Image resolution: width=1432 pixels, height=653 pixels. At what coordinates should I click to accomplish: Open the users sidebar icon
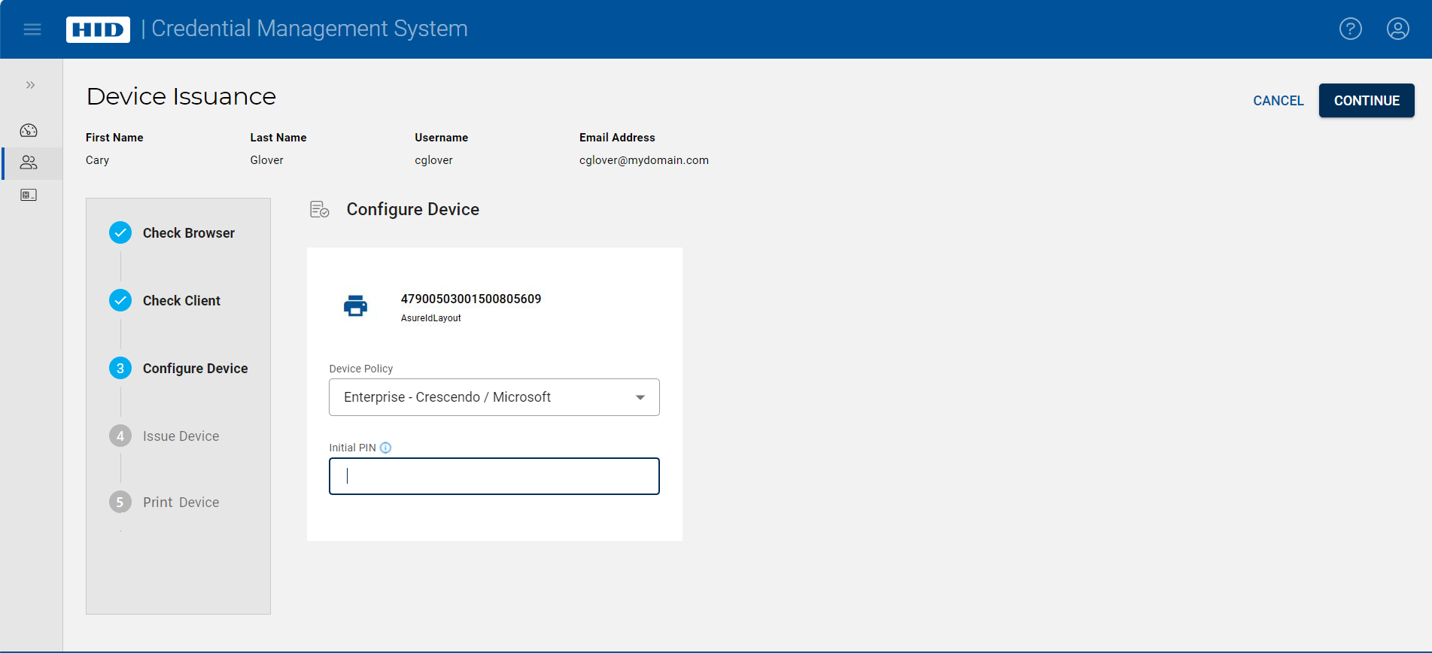29,162
